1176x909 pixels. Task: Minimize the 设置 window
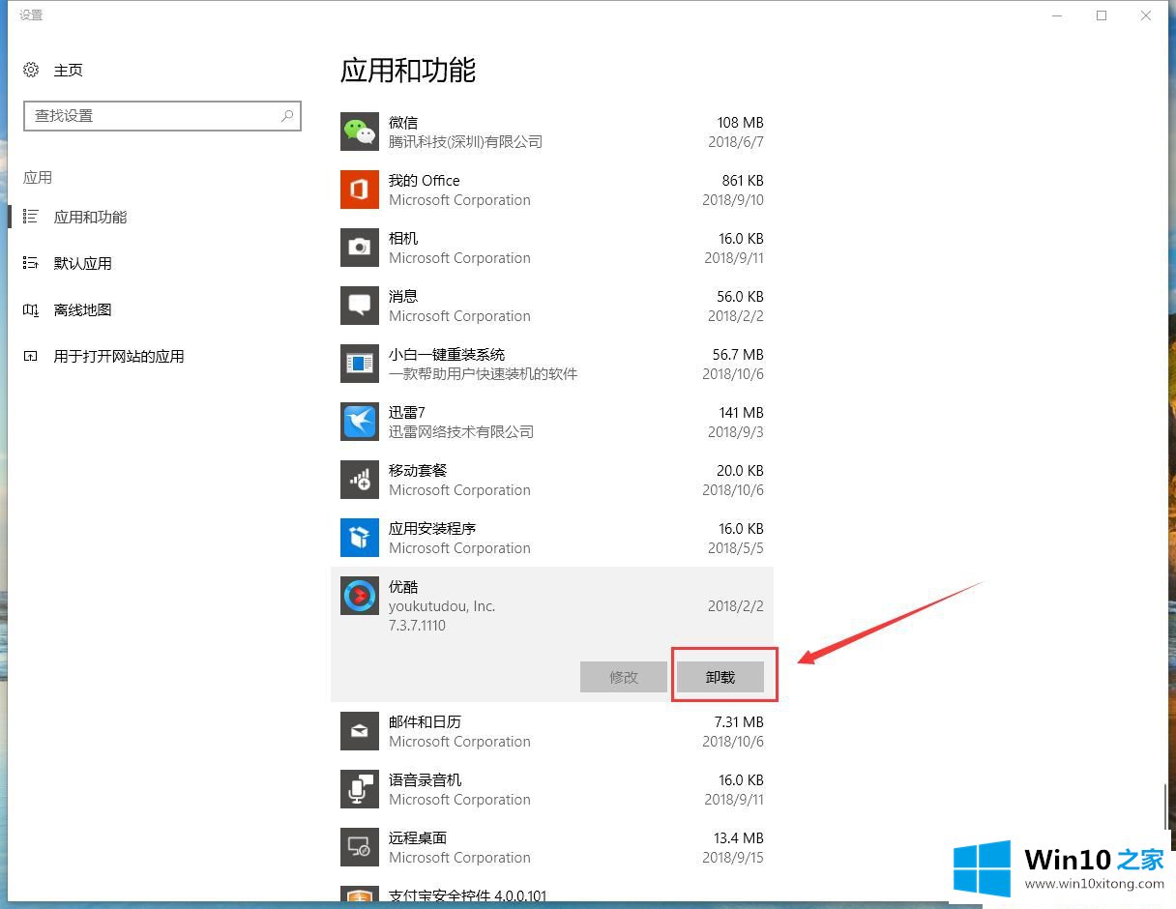[x=1056, y=15]
